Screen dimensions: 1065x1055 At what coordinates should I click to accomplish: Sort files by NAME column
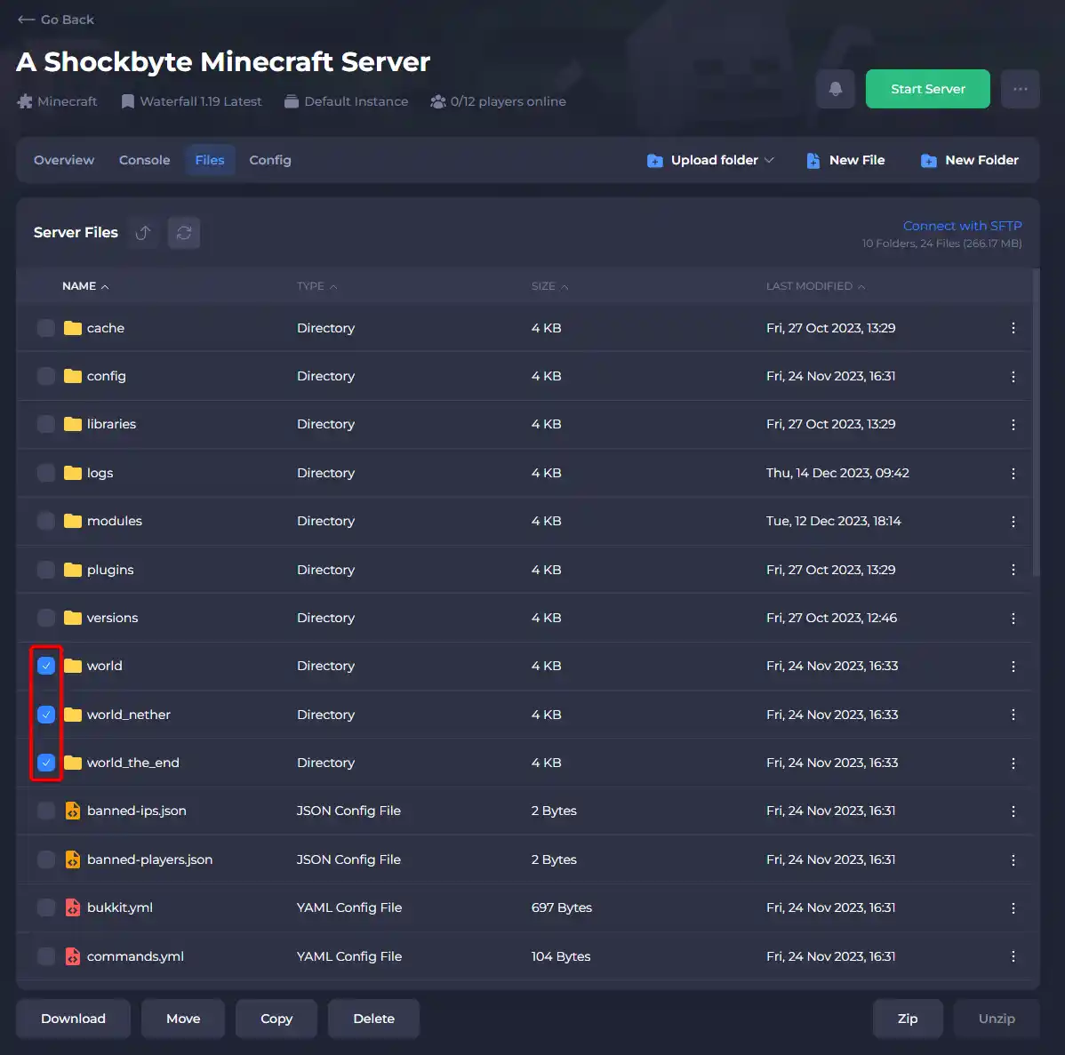[85, 286]
